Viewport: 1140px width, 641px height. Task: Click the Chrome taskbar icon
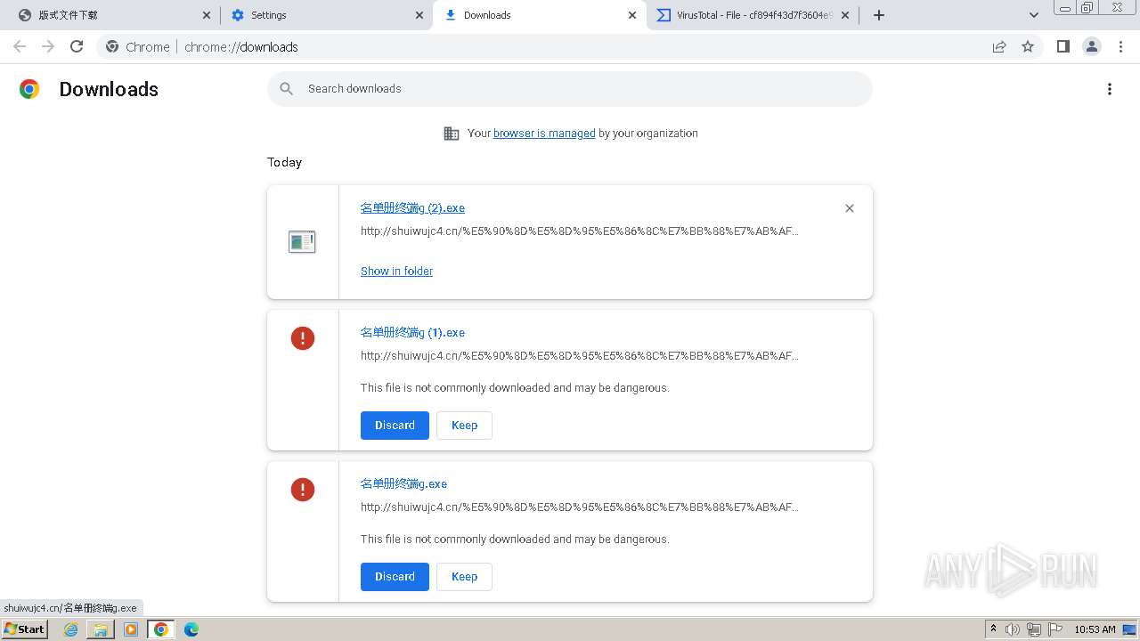[x=161, y=629]
